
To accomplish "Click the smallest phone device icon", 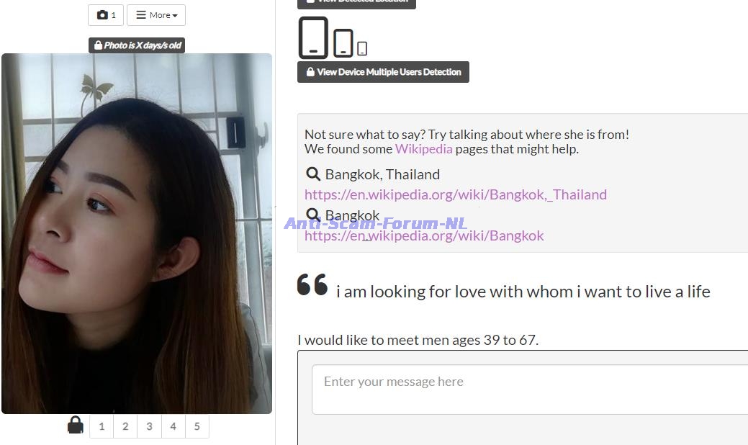I will tap(362, 48).
